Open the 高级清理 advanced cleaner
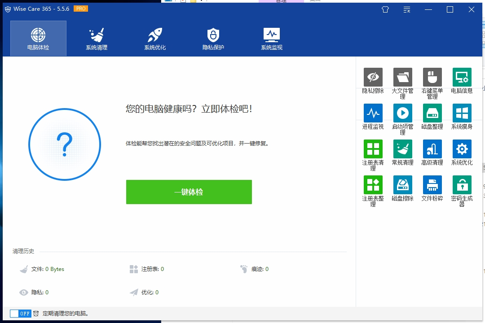This screenshot has height=323, width=485. click(x=432, y=149)
